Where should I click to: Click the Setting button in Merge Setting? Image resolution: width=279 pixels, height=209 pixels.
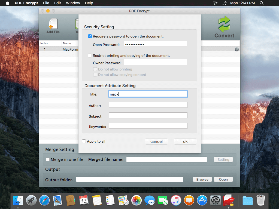click(223, 159)
